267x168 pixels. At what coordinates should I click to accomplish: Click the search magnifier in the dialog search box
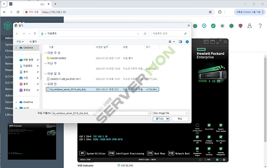click(x=185, y=34)
